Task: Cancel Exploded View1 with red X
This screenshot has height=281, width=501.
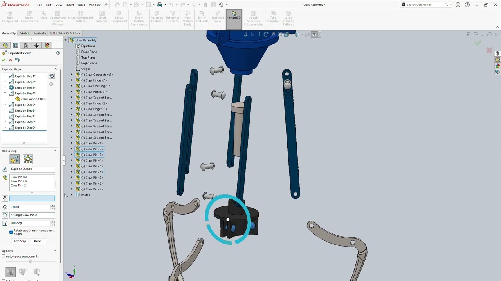Action: point(11,60)
